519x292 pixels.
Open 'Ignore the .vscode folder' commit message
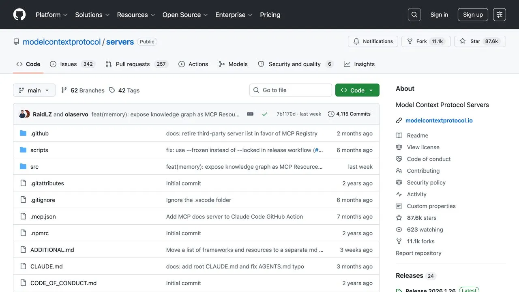point(199,200)
